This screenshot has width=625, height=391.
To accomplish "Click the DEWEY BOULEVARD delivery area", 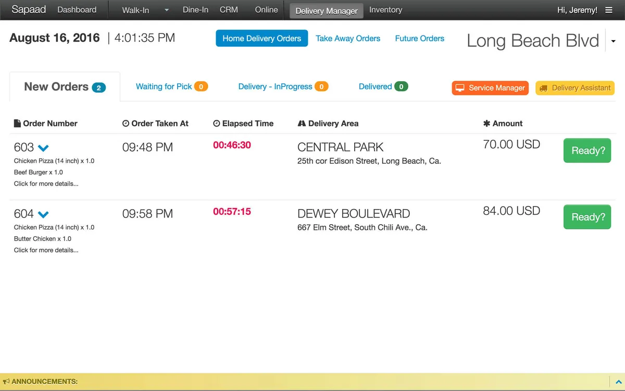I will tap(354, 214).
